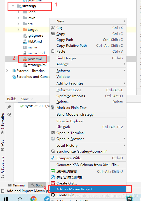Choose Optimize Imports

tap(88, 96)
